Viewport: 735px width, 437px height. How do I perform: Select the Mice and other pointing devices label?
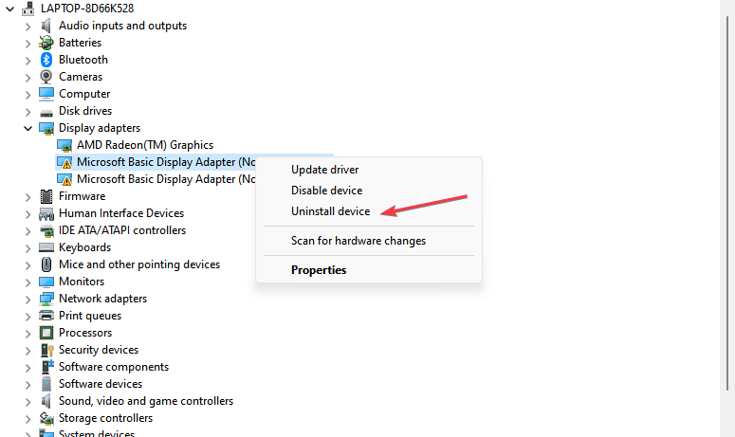tap(139, 264)
